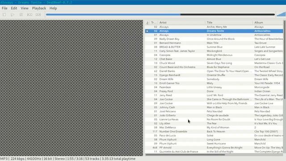Click the Stop playback button
This screenshot has height=161, width=286.
4,15
